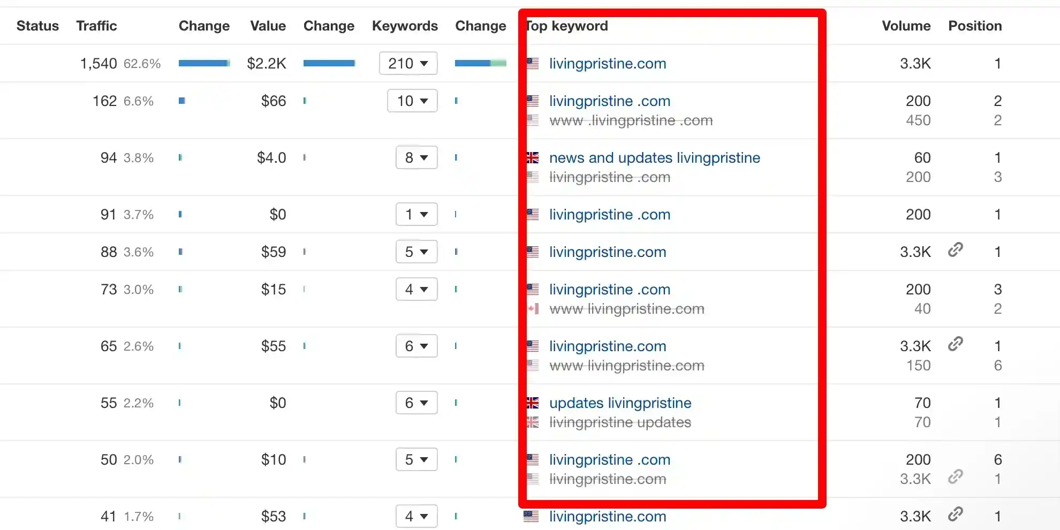1060x530 pixels.
Task: Click the Status column header
Action: click(37, 26)
